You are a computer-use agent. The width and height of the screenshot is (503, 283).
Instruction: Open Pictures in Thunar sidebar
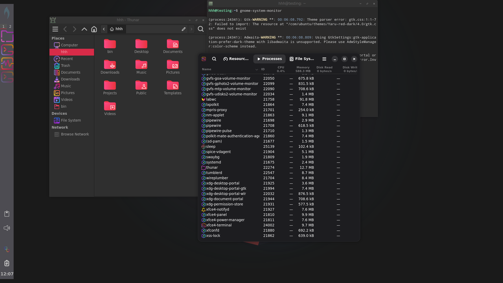(72, 93)
